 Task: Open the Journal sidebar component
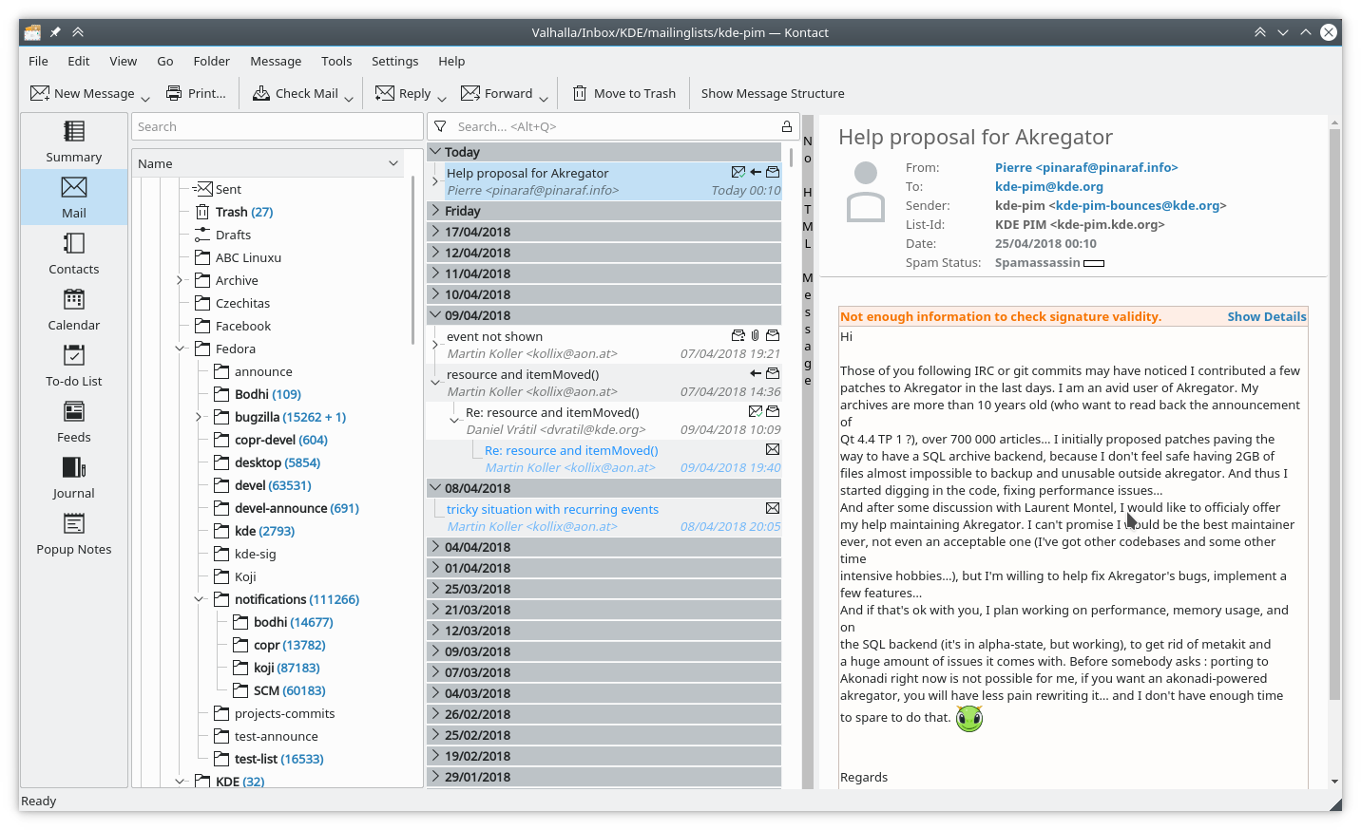point(74,478)
